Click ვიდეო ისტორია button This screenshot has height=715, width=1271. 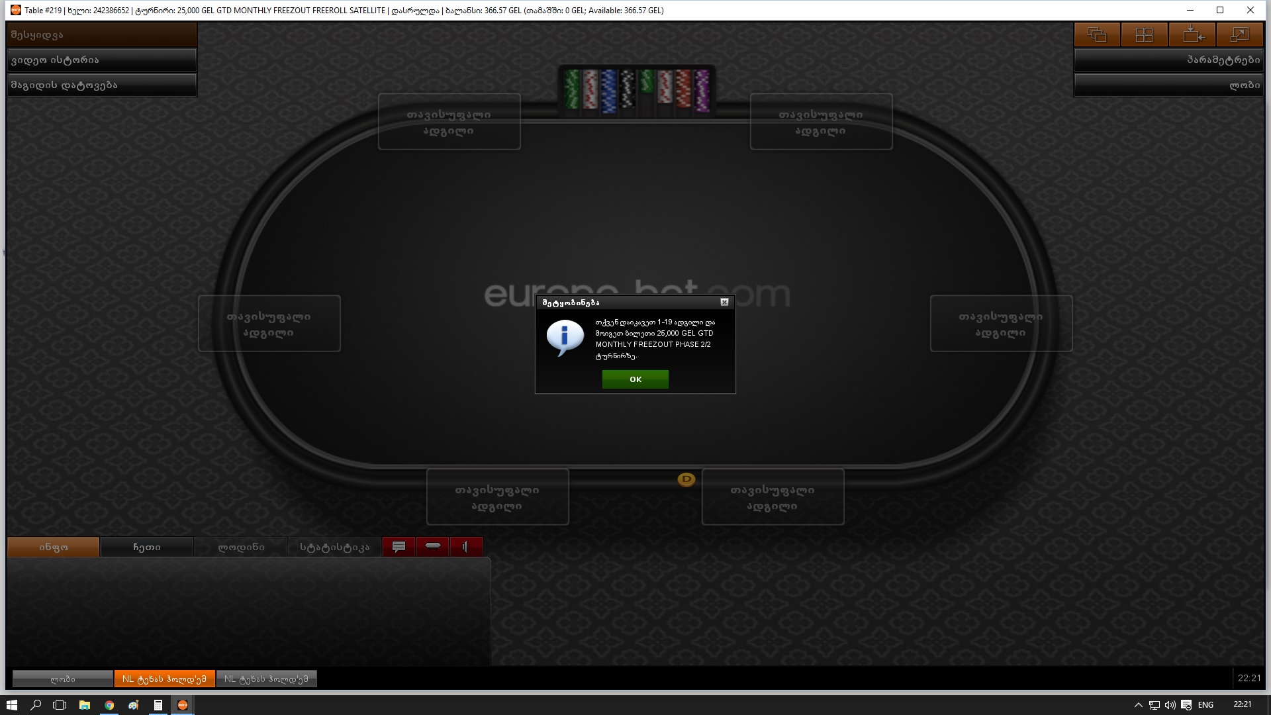pyautogui.click(x=102, y=60)
